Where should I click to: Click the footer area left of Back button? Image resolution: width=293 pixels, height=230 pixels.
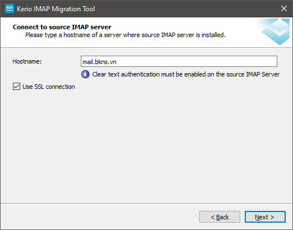[99, 217]
